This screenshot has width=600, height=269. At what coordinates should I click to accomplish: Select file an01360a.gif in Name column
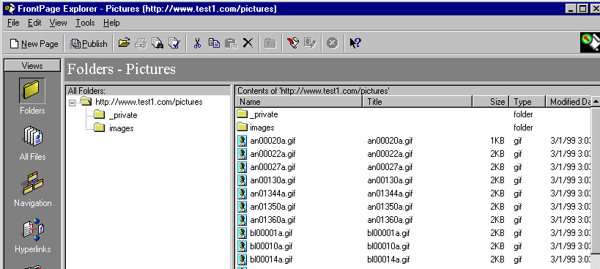(273, 220)
